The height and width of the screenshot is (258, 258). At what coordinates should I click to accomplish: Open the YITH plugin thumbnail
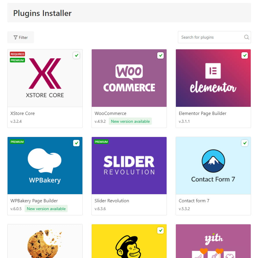(x=213, y=241)
